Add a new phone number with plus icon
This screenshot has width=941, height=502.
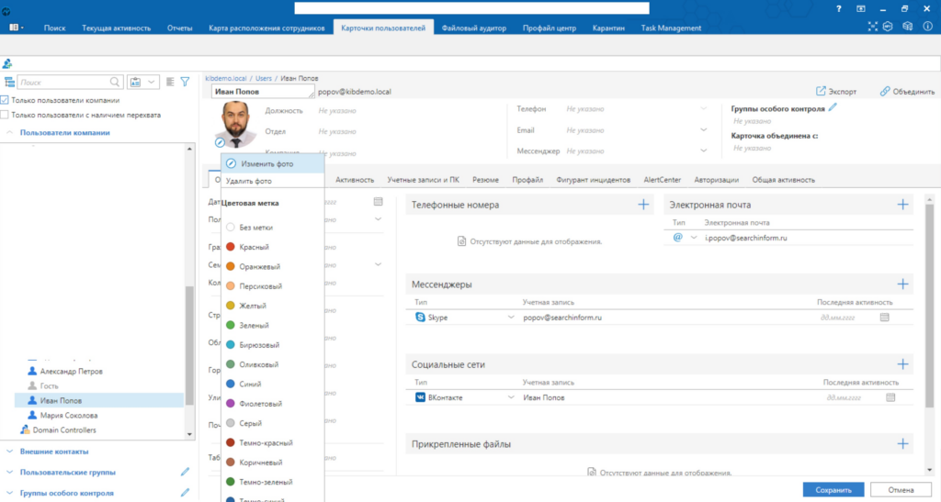pos(643,205)
